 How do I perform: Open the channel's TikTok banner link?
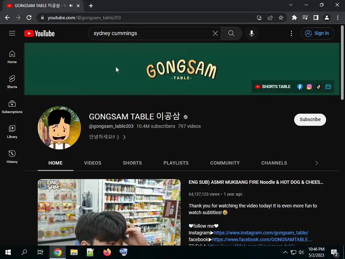(x=319, y=87)
